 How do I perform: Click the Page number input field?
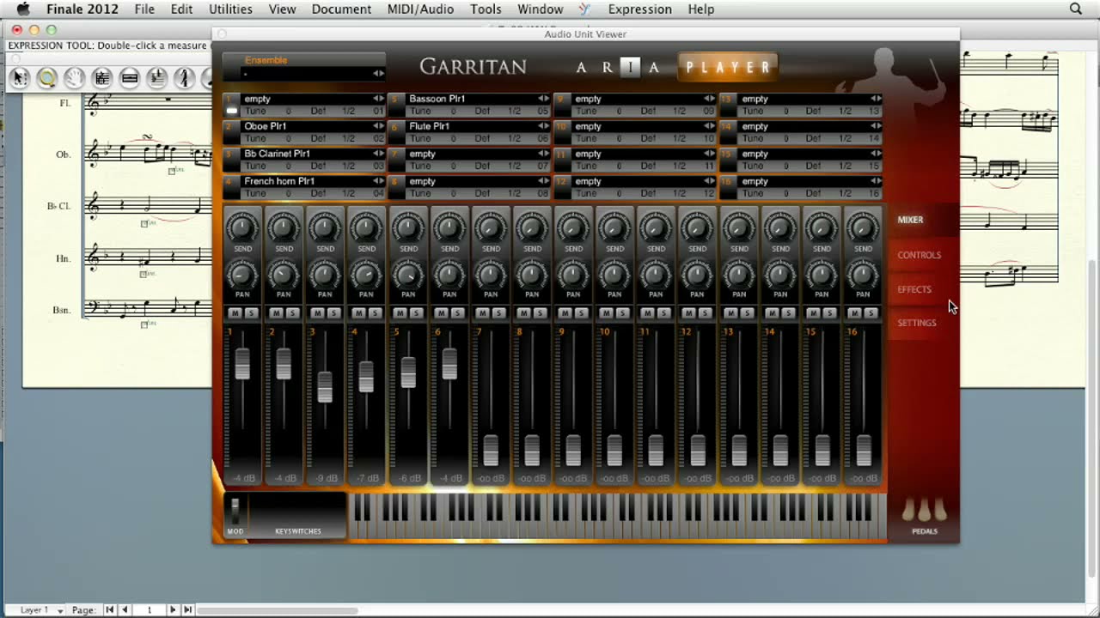tap(149, 610)
